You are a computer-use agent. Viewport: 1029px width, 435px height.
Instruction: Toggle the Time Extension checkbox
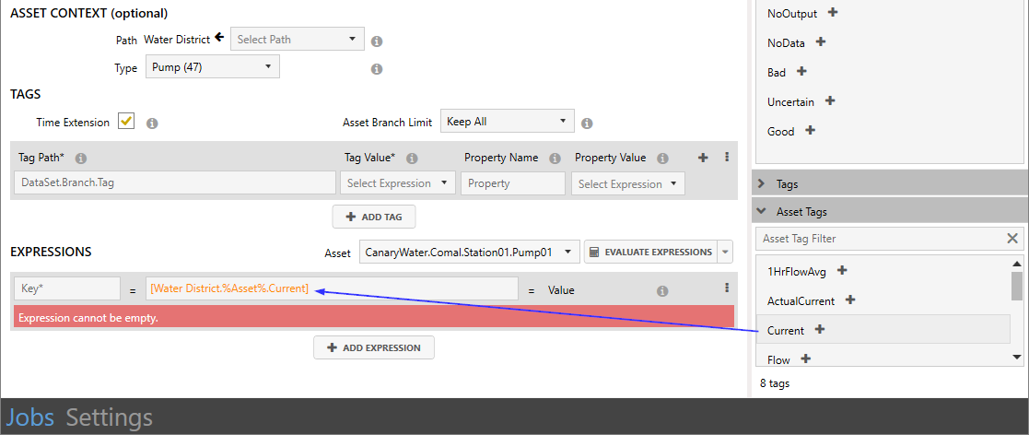pyautogui.click(x=126, y=122)
